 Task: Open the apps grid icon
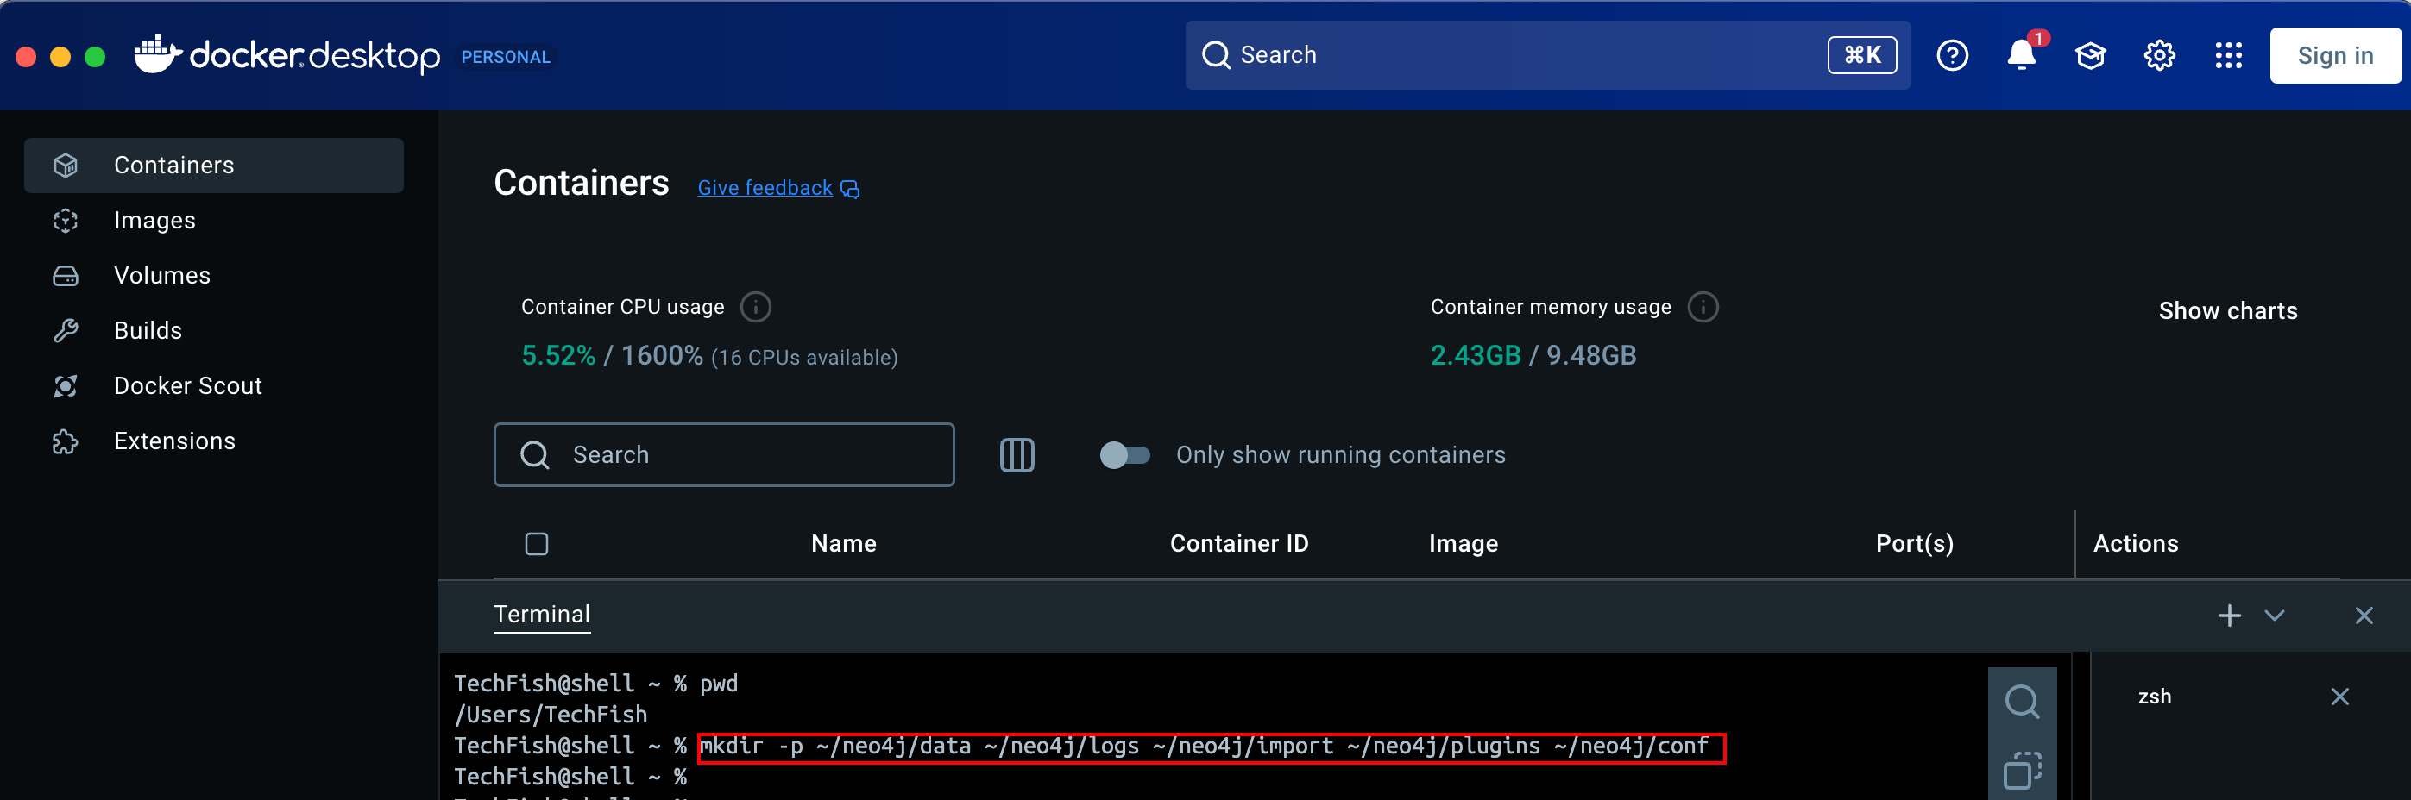click(x=2228, y=56)
